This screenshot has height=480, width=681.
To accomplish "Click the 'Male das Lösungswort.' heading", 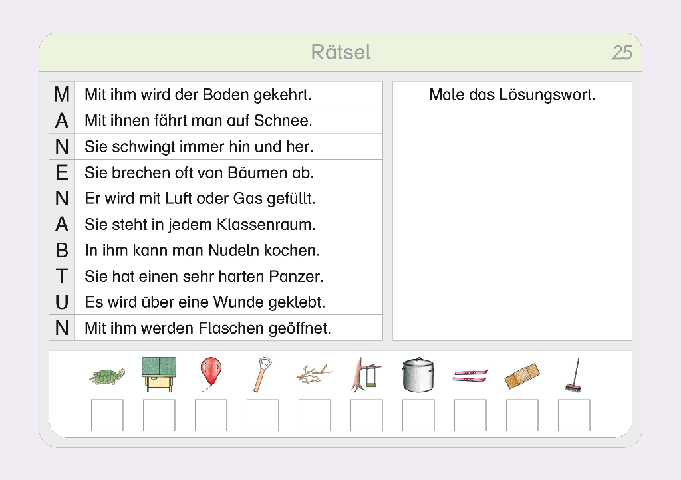I will tap(512, 94).
